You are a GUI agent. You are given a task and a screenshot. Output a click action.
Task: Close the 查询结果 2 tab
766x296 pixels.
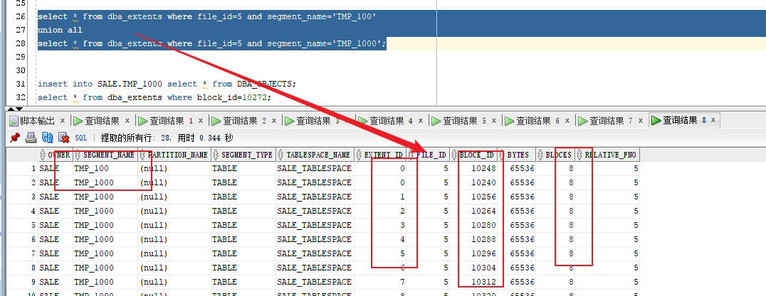click(x=274, y=121)
